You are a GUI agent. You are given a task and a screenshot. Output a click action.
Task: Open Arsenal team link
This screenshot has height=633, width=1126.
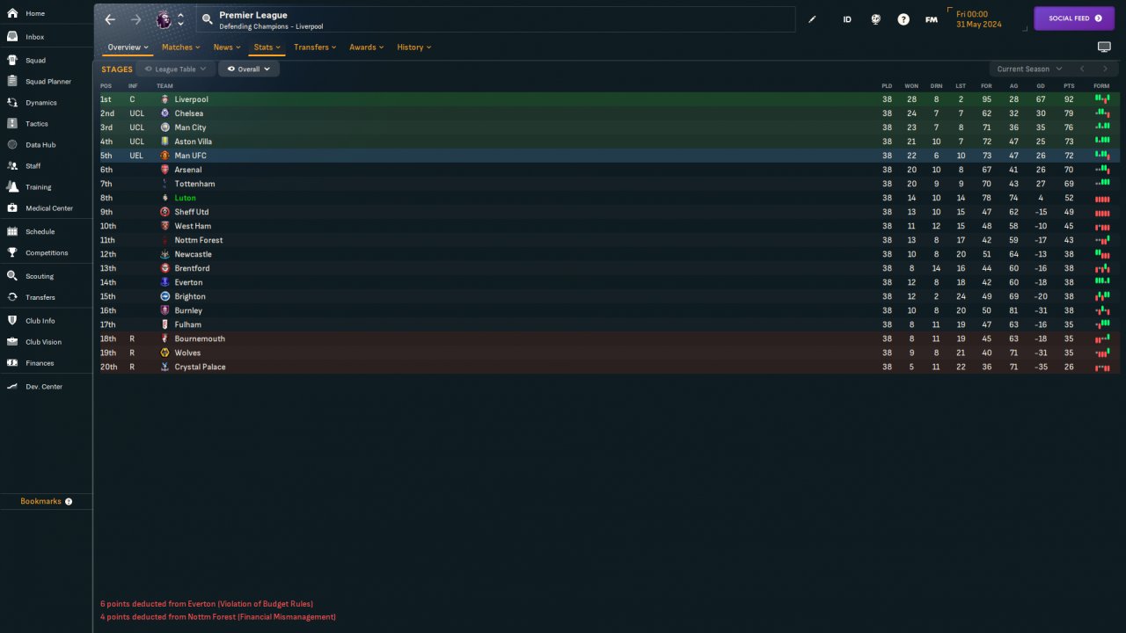(x=187, y=170)
